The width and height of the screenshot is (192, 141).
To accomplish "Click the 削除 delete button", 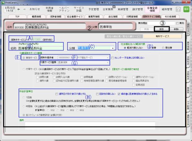I will pyautogui.click(x=176, y=29).
